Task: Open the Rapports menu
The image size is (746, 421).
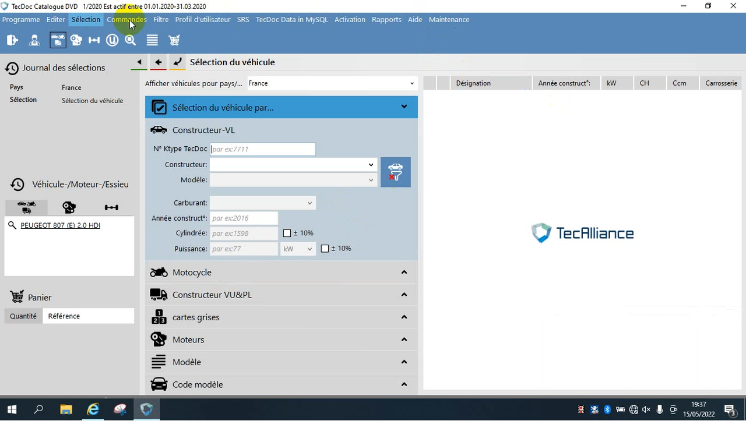Action: coord(386,19)
